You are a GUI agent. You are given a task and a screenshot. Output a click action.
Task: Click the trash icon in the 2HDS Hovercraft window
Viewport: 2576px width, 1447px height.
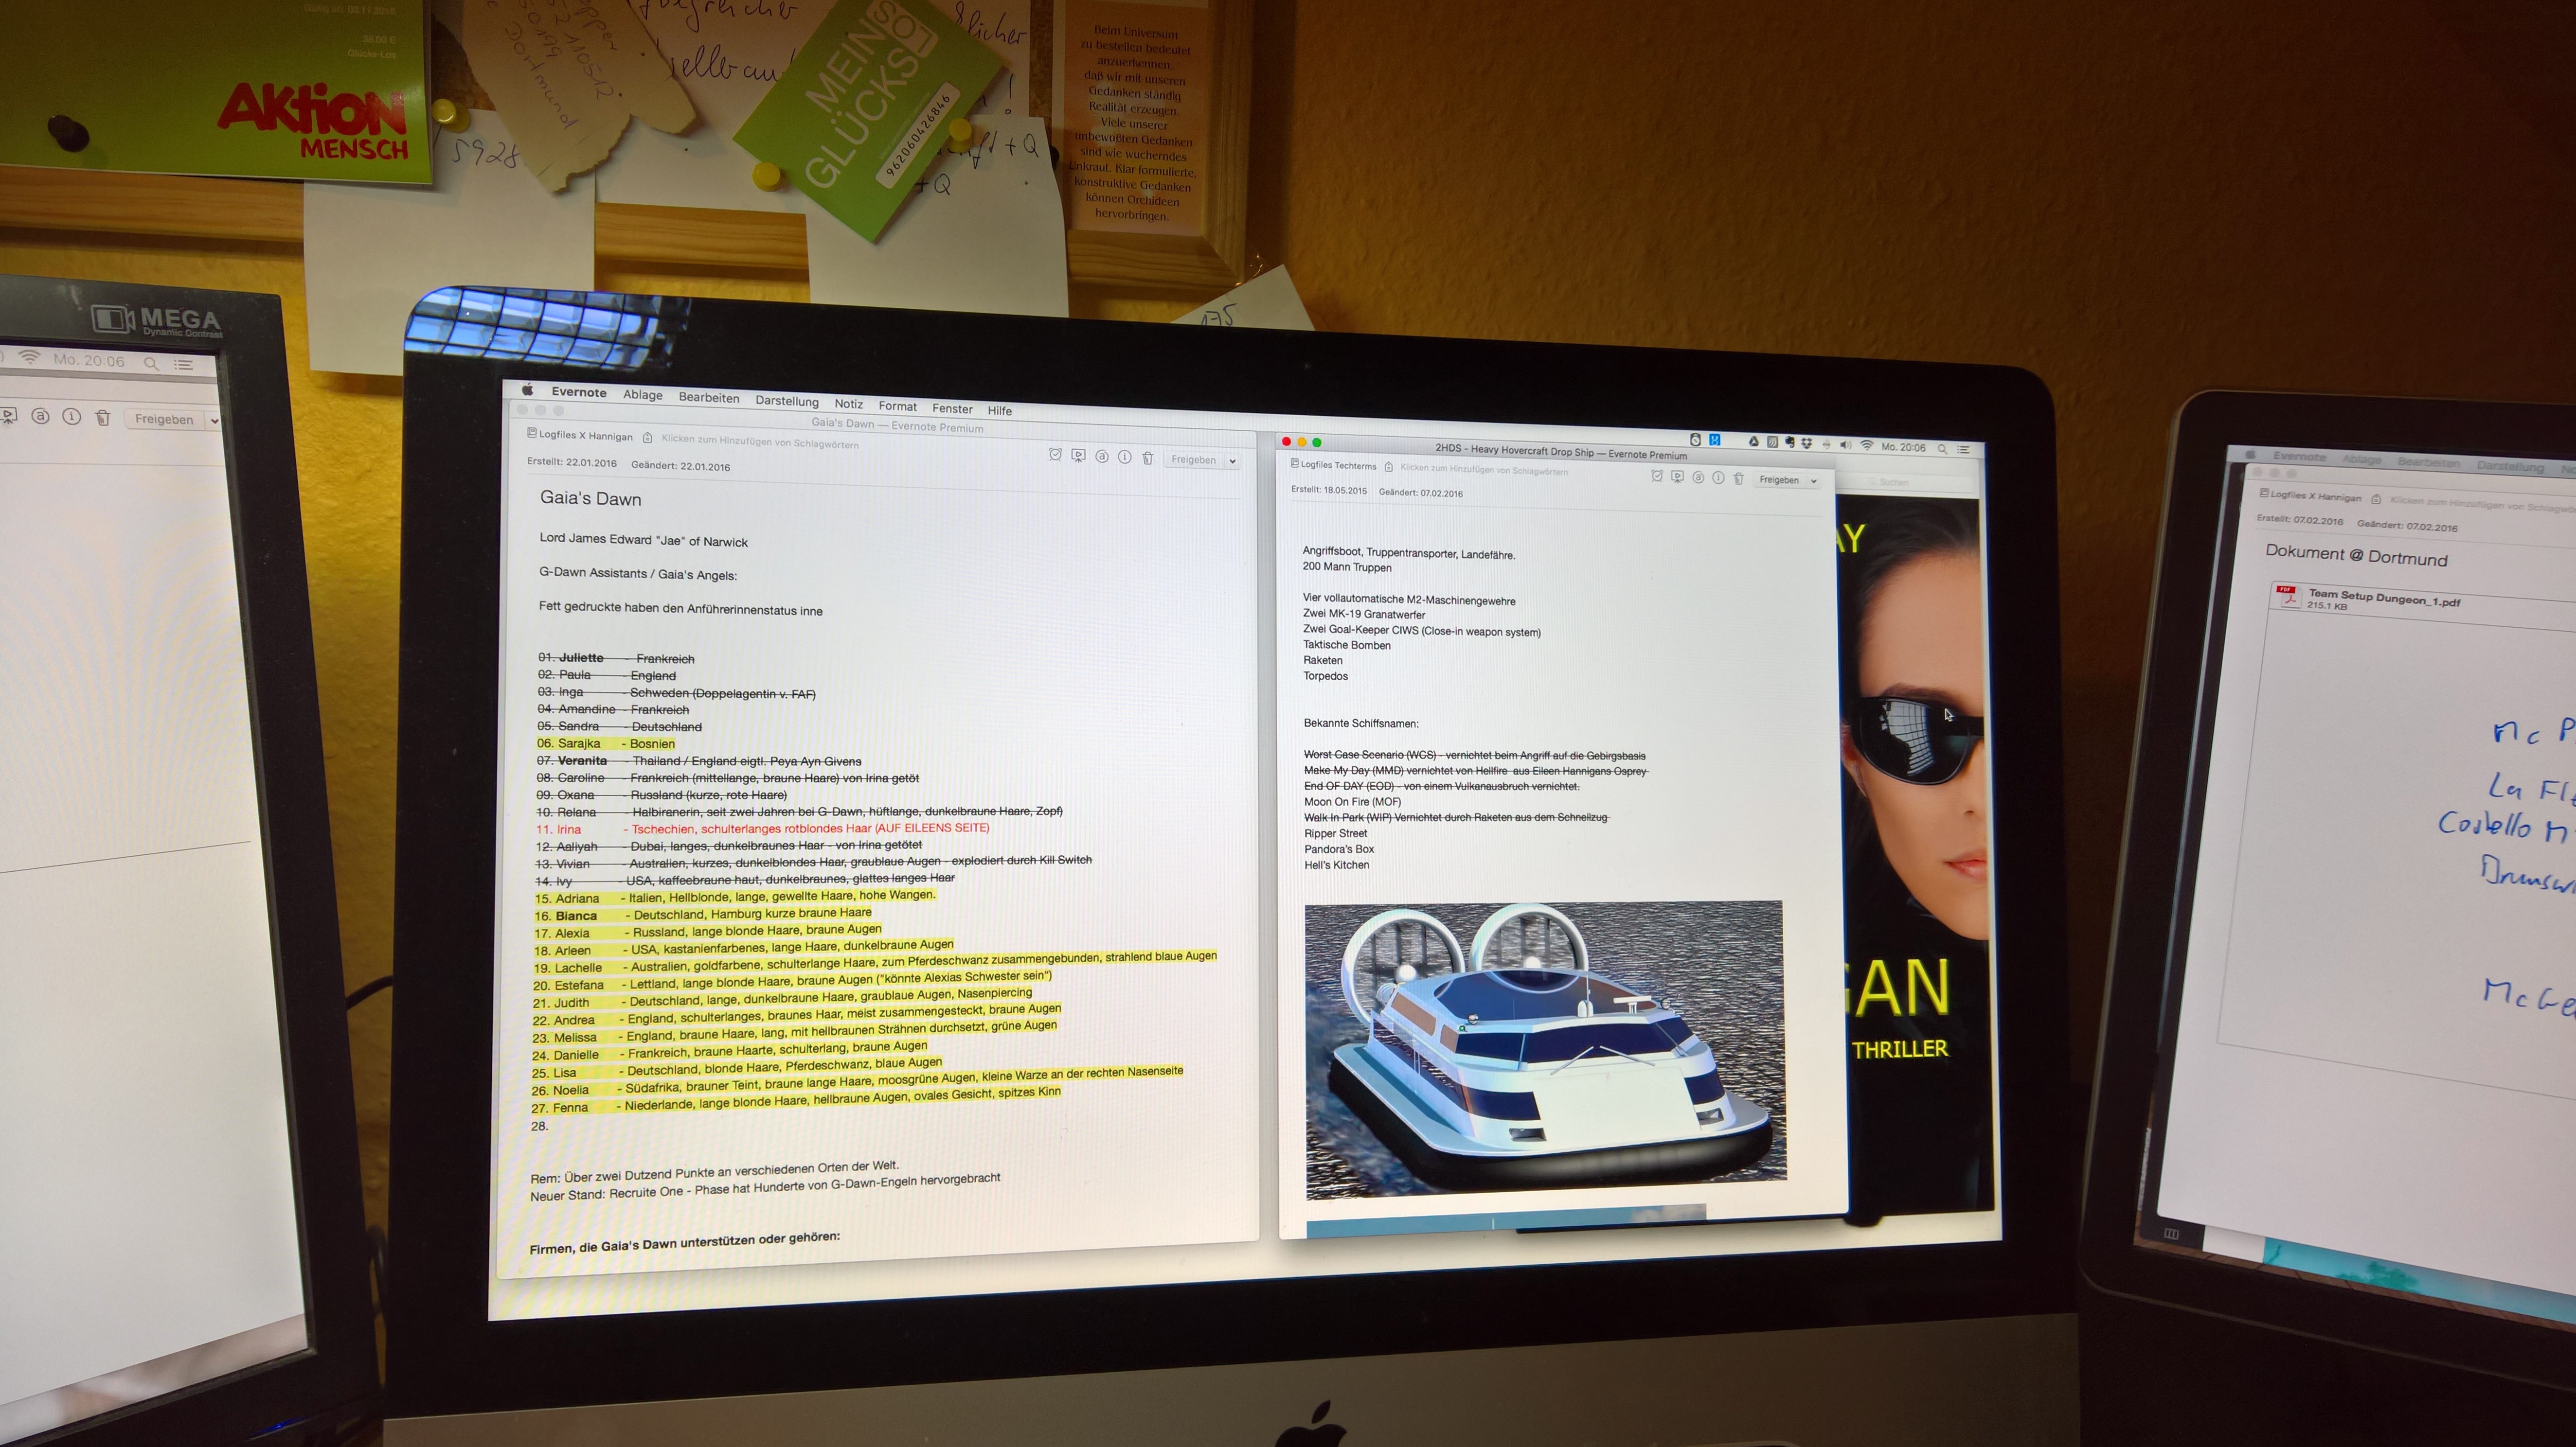1739,478
